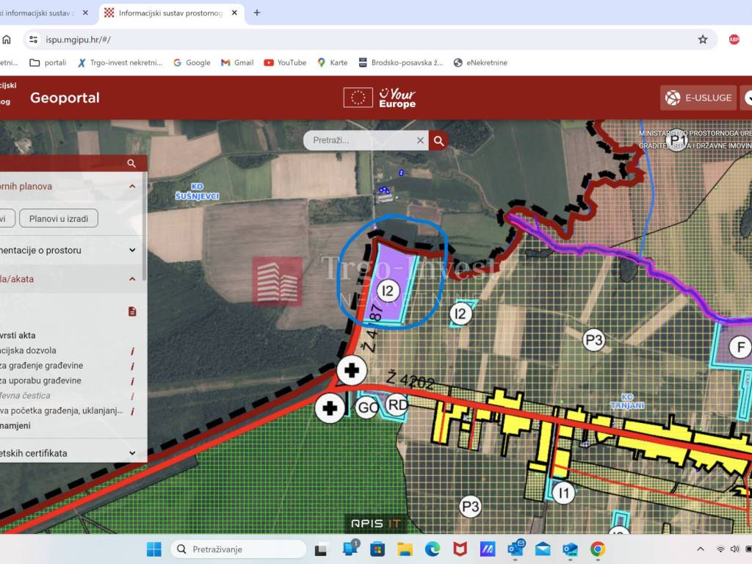This screenshot has width=752, height=564.
Task: Show info for 'za građenje građevine' layer
Action: click(132, 366)
